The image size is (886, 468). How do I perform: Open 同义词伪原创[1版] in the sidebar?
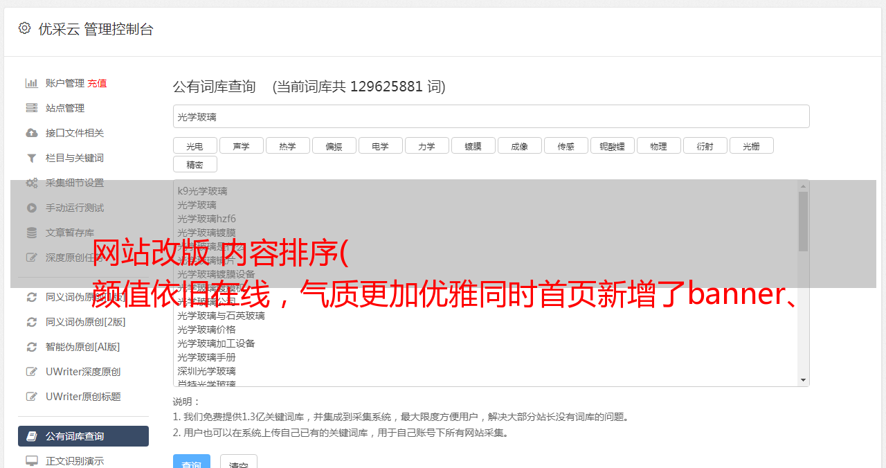86,297
